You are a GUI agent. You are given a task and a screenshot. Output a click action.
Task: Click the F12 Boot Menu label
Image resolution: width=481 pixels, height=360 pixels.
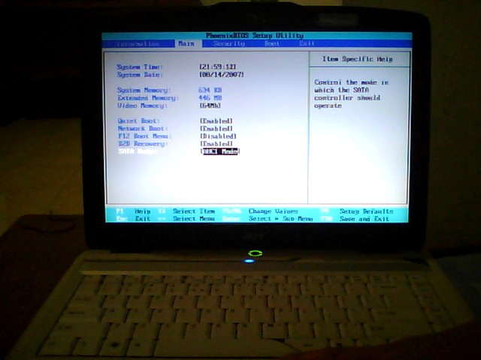pyautogui.click(x=144, y=136)
